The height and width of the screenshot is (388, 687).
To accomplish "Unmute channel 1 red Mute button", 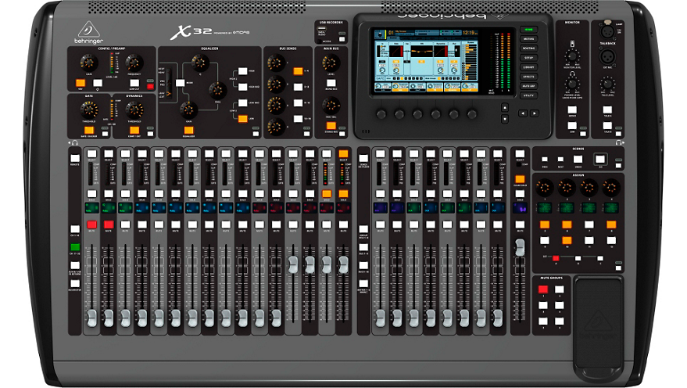I will click(91, 225).
